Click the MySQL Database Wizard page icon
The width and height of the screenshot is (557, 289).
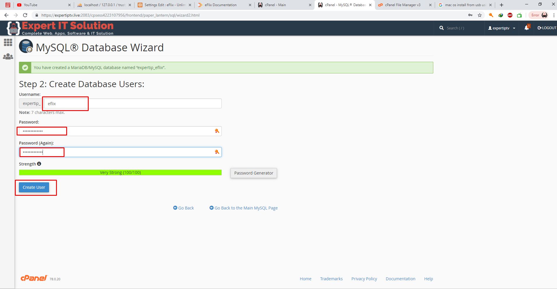(26, 47)
